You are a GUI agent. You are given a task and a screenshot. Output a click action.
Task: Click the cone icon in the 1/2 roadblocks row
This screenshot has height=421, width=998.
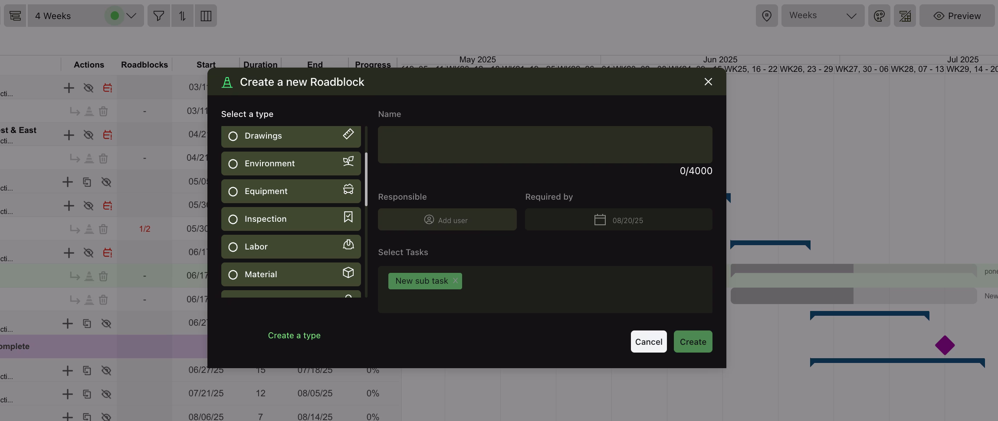coord(89,229)
